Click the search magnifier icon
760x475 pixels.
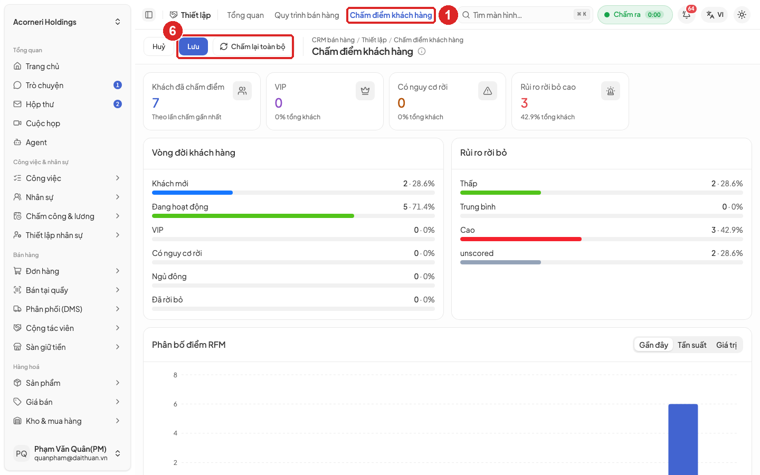click(466, 15)
